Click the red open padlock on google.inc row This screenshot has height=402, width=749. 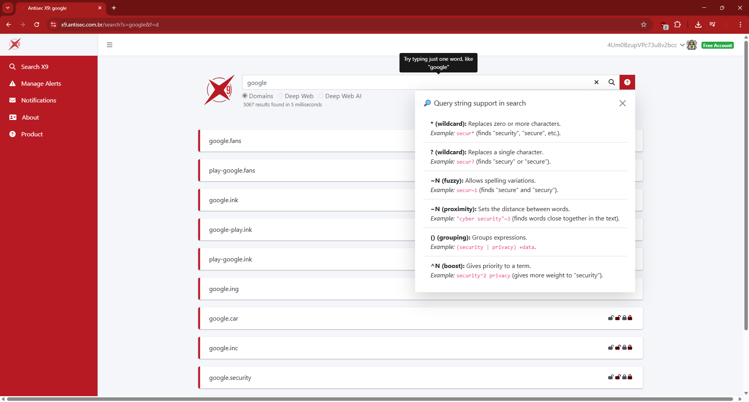coord(618,347)
